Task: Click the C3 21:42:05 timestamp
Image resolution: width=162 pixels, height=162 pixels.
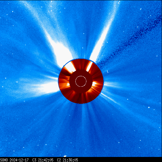Action: (43, 160)
